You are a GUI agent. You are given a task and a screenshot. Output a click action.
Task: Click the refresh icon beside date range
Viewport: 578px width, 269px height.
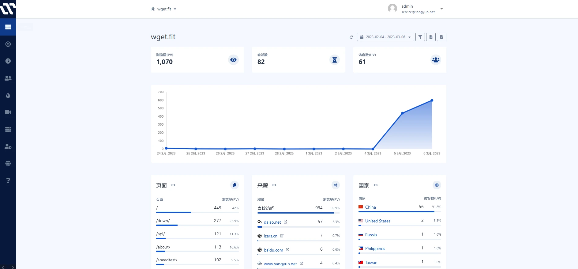click(x=351, y=37)
